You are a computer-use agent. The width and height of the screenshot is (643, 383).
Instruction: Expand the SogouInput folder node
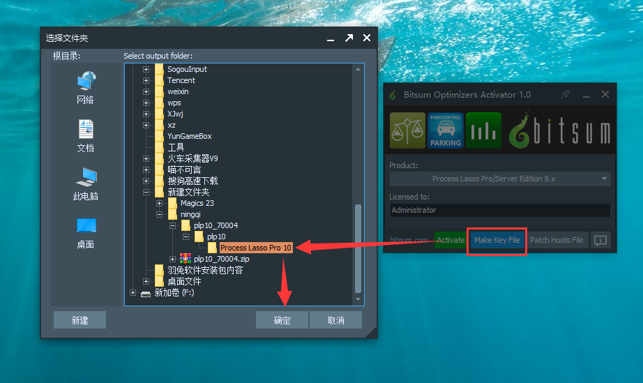coord(146,69)
